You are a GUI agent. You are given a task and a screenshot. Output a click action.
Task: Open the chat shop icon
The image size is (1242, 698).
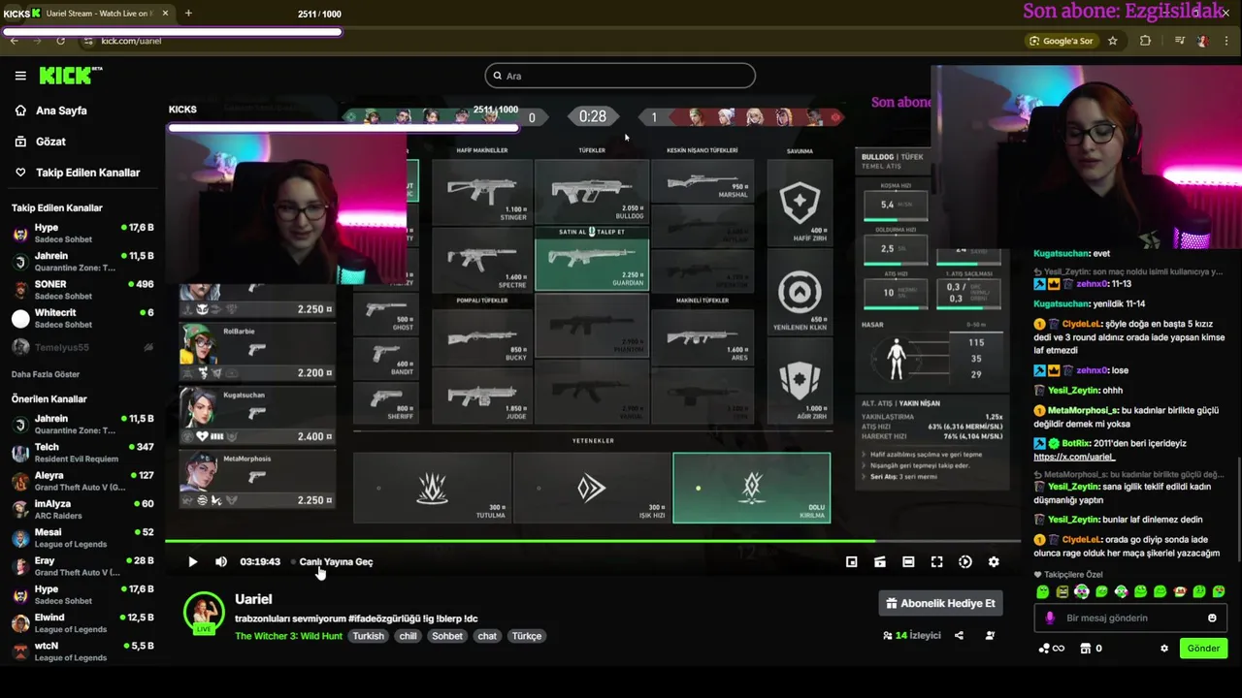pos(1086,649)
